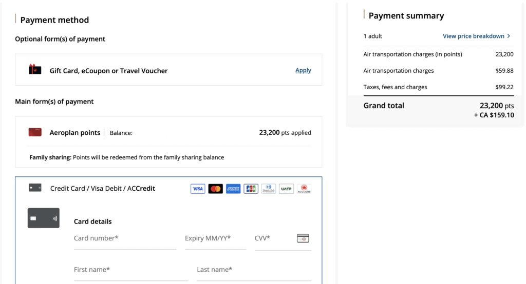Click the Balance: label
Screen dimensions: 526x284
coord(121,133)
